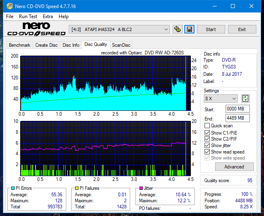The height and width of the screenshot is (216, 264).
Task: Maximize the Nero CD-DVD Speed window
Action: [x=233, y=6]
